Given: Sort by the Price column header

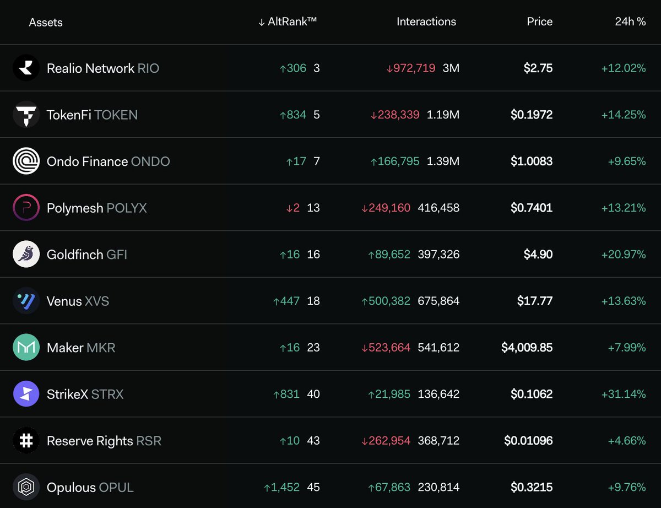Looking at the screenshot, I should tap(539, 22).
